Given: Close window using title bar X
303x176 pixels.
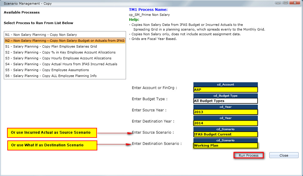Looking at the screenshot, I should [295, 3].
